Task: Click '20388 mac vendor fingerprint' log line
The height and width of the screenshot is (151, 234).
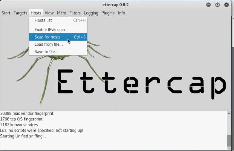Action: click(x=27, y=114)
